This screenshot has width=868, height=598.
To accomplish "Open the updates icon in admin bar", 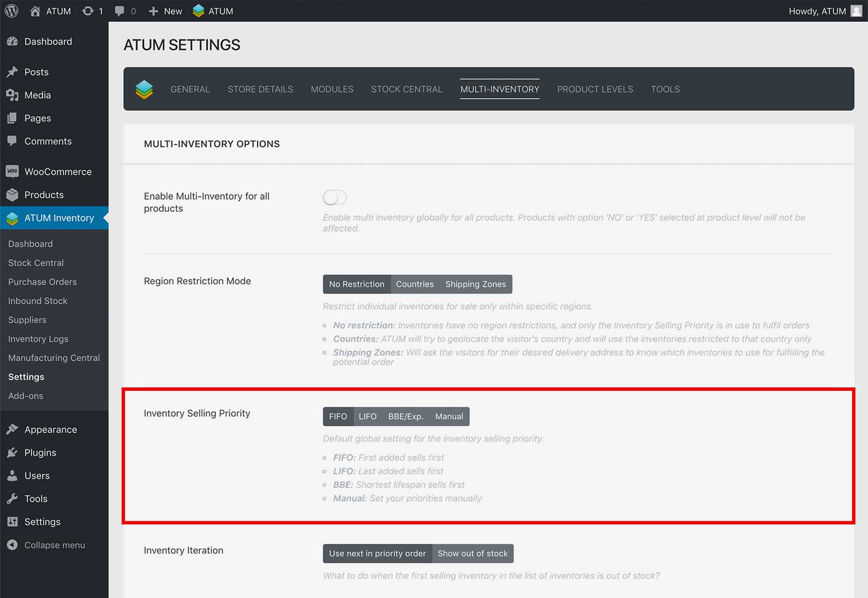I will tap(88, 11).
